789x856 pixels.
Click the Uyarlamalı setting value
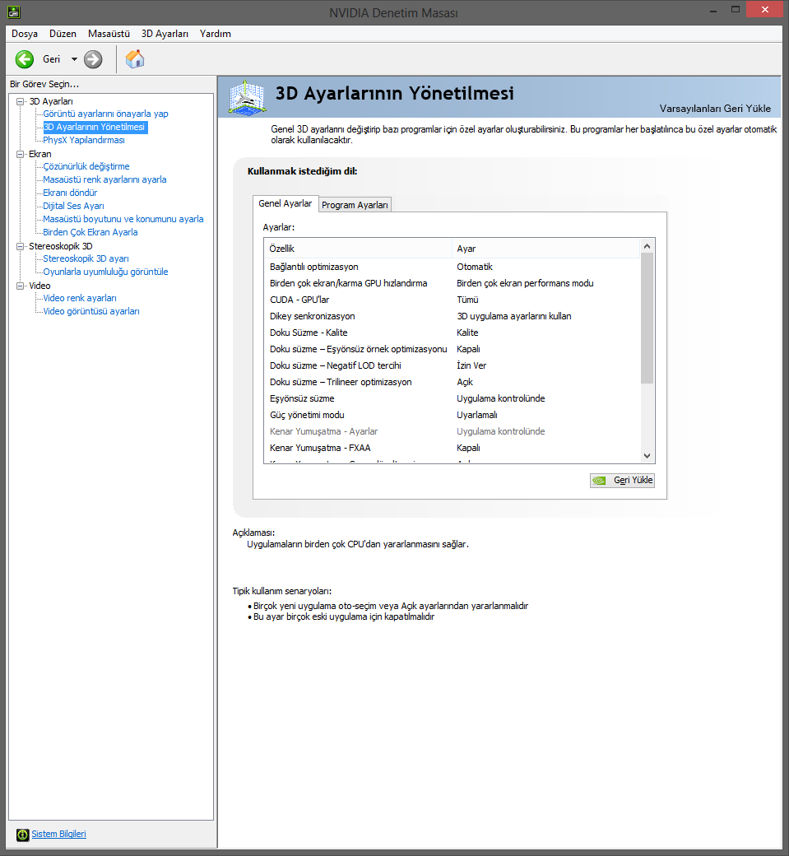pos(477,414)
